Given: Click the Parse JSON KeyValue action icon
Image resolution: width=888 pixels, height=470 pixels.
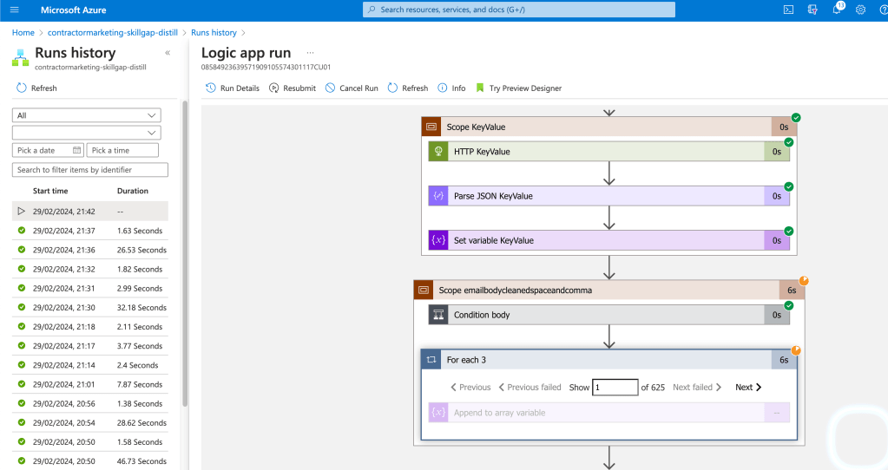Looking at the screenshot, I should pos(438,196).
